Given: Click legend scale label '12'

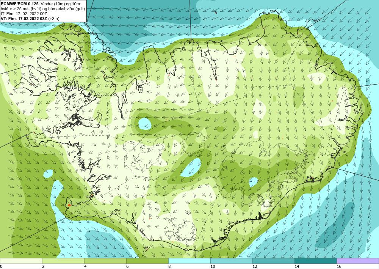Looking at the screenshot, I should tap(255, 267).
